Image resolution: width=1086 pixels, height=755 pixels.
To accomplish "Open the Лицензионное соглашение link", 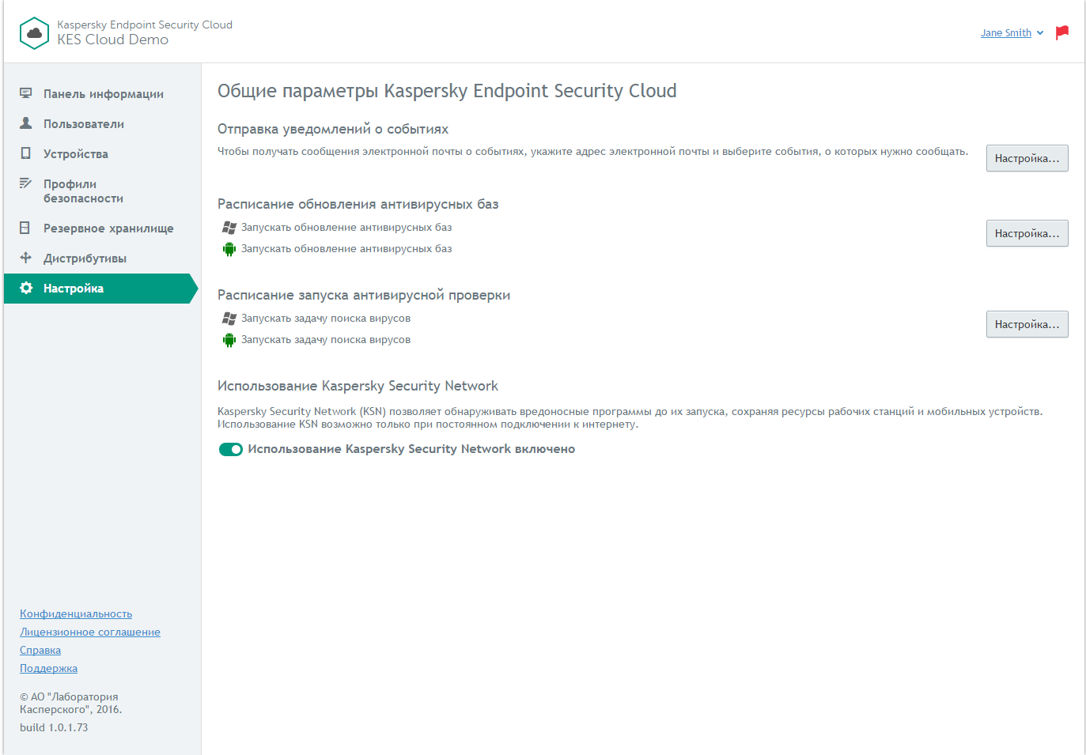I will click(x=90, y=632).
